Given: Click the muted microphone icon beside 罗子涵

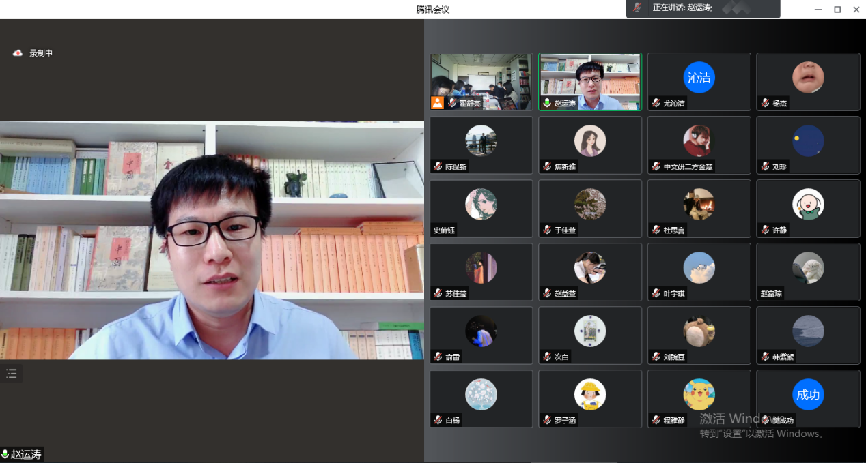Looking at the screenshot, I should (546, 420).
